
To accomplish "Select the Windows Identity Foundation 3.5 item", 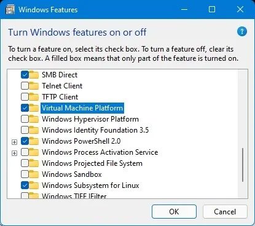I will (95, 130).
